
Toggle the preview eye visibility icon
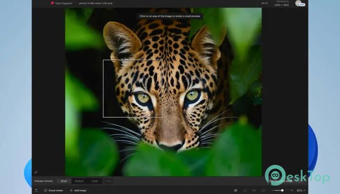click(236, 190)
